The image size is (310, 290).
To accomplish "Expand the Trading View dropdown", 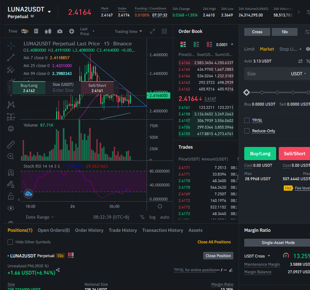I will 128,32.
